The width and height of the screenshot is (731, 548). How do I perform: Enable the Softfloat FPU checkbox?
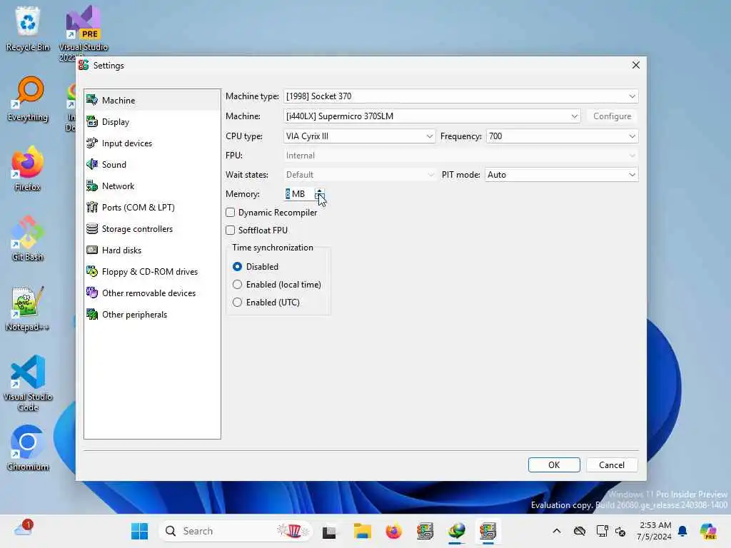pos(231,230)
